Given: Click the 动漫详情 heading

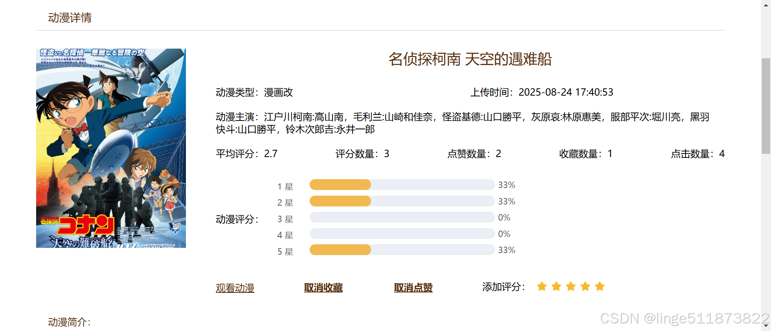Looking at the screenshot, I should pos(70,18).
